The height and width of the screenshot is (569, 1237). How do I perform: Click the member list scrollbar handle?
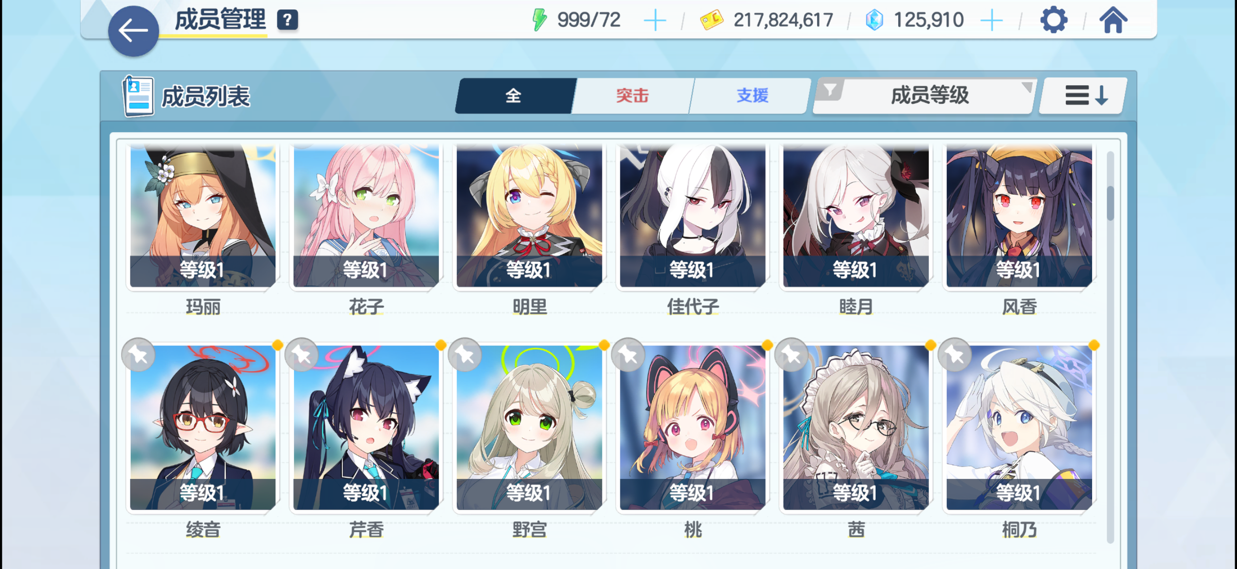(x=1110, y=203)
